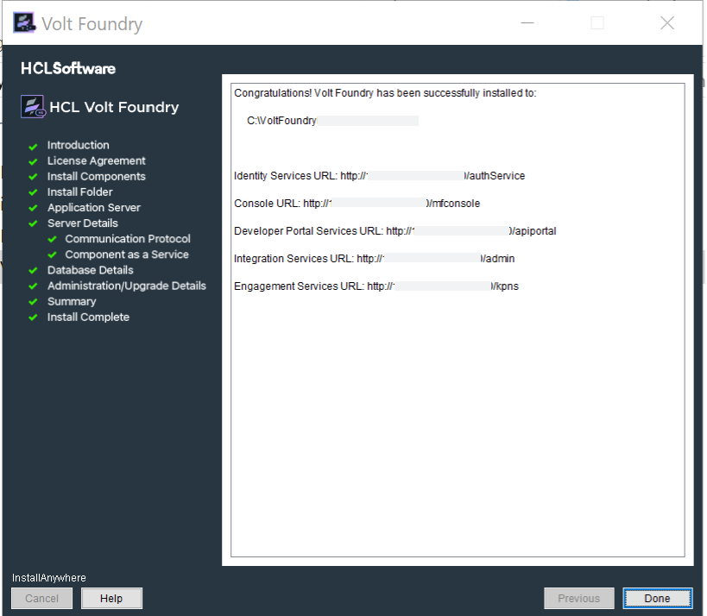Click the checkmark next to Server Details

point(33,224)
